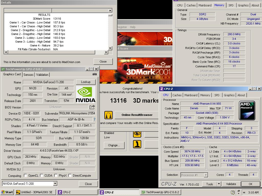Click the Bus Interface question mark icon

[x=94, y=119]
